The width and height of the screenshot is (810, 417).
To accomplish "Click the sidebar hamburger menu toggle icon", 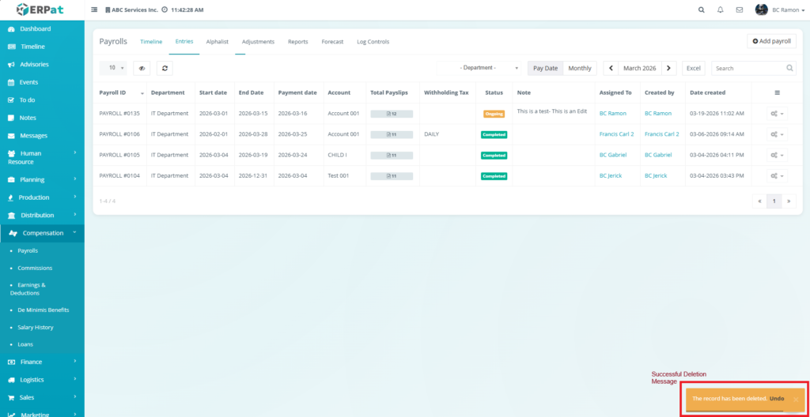I will [95, 9].
